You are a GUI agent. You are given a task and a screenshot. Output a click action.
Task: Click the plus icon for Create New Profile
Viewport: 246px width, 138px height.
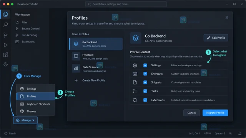click(76, 80)
